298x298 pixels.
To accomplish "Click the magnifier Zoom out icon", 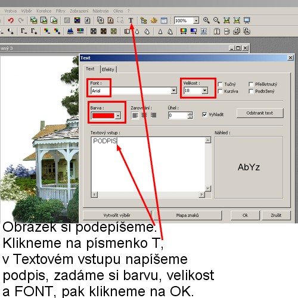I will tap(216, 20).
